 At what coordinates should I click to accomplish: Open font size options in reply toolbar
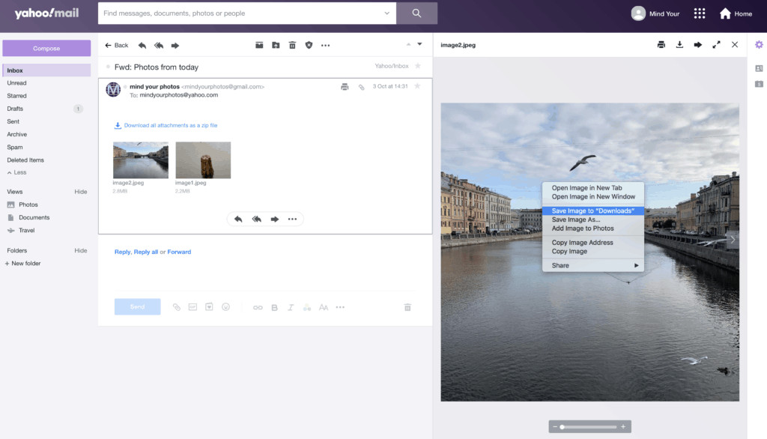coord(324,307)
